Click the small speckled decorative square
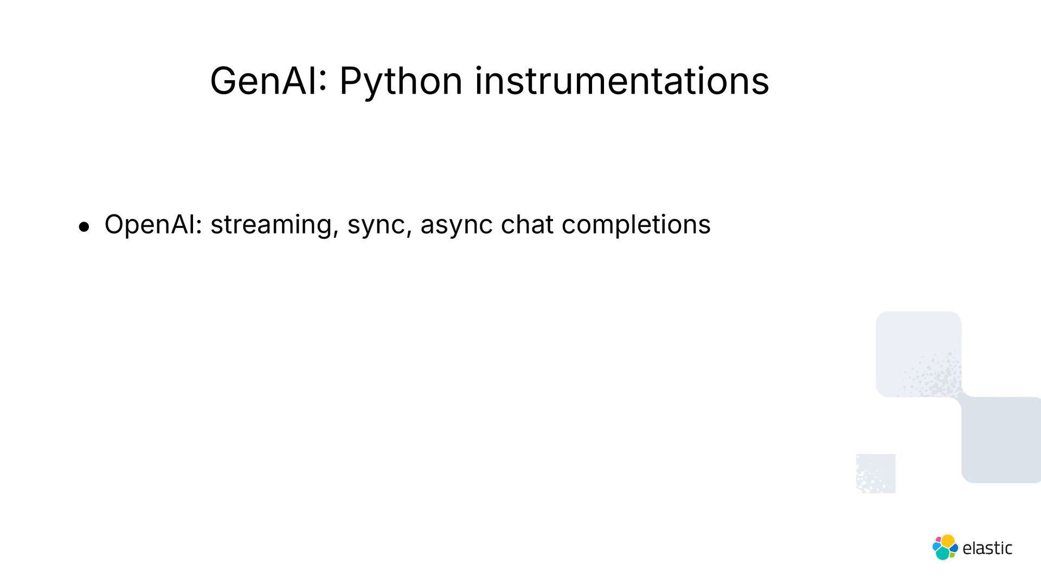This screenshot has height=585, width=1041. pos(876,473)
